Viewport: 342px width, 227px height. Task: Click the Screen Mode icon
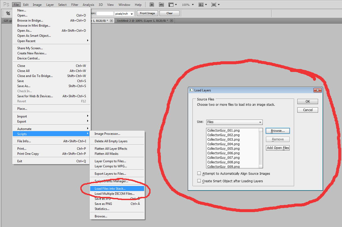(214, 5)
